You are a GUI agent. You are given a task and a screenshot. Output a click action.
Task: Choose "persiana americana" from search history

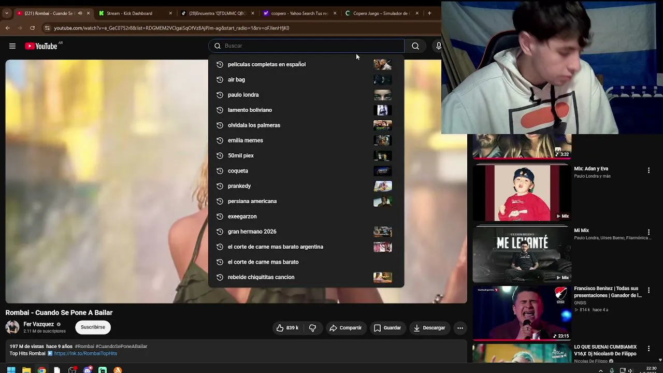tap(306, 201)
